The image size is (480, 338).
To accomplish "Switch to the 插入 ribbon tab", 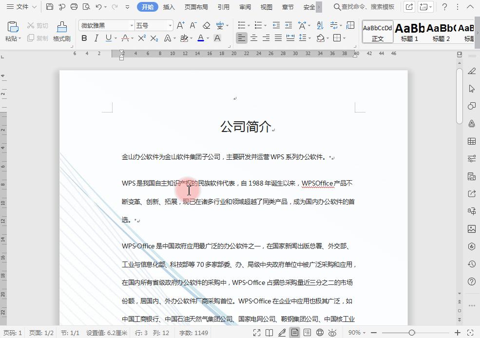I will pos(168,6).
